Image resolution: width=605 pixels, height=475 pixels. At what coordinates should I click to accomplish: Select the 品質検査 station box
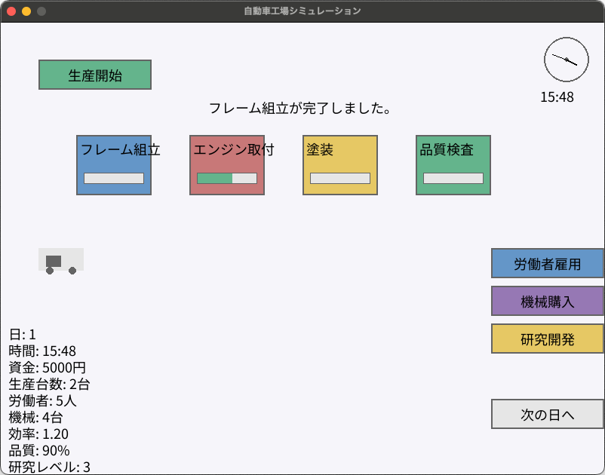(x=453, y=165)
